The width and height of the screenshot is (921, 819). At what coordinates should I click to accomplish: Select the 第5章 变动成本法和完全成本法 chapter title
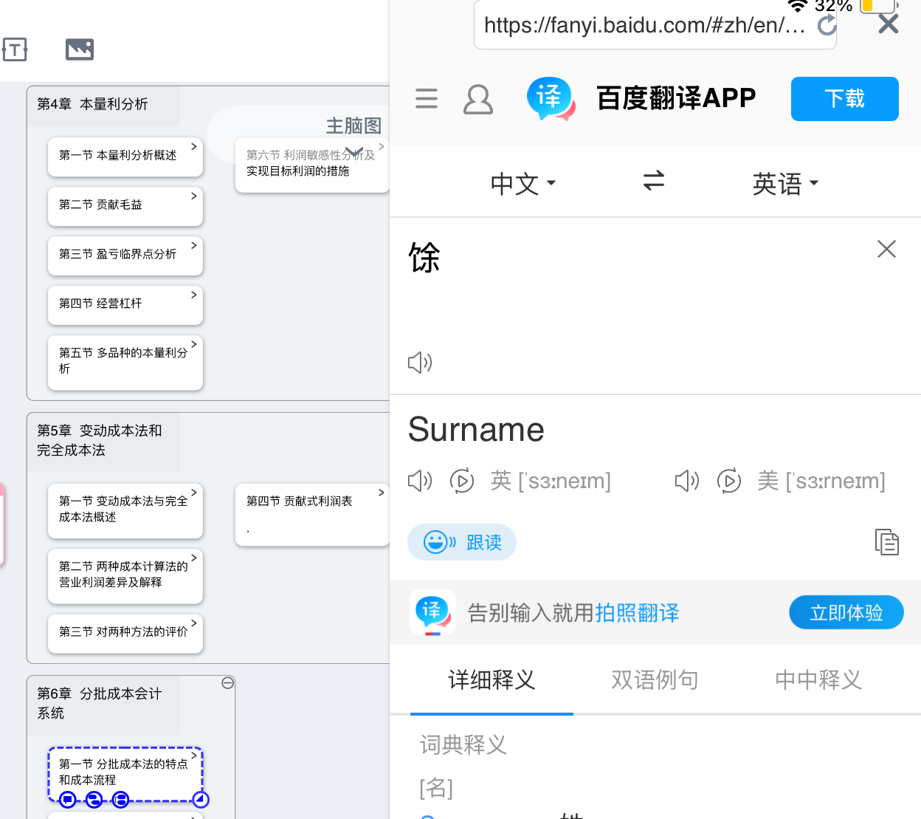[100, 440]
